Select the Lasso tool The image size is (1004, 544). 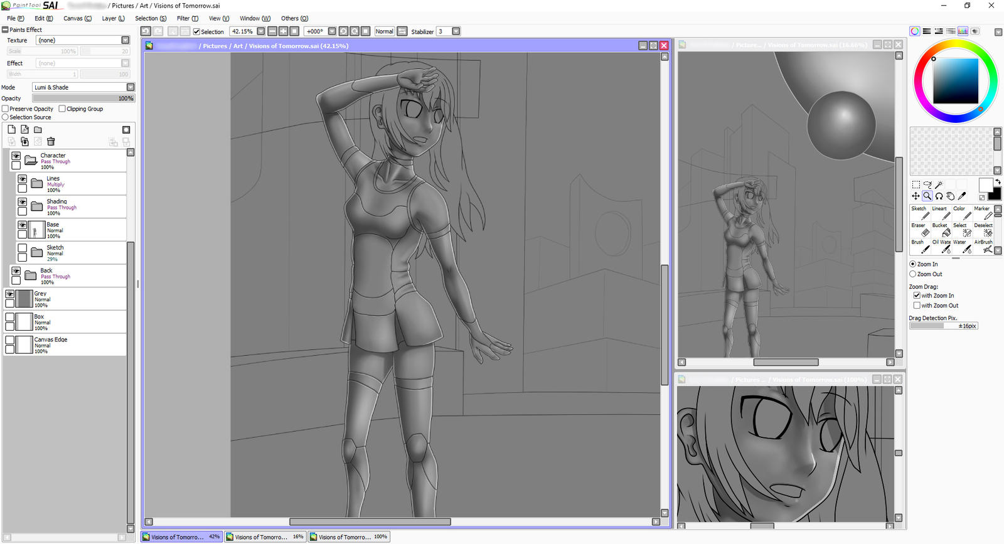point(927,184)
